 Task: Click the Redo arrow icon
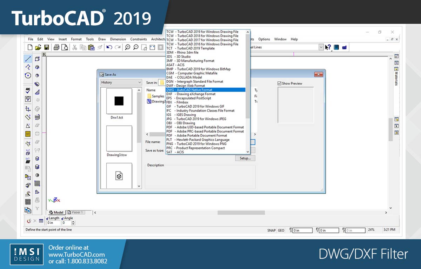click(x=118, y=47)
